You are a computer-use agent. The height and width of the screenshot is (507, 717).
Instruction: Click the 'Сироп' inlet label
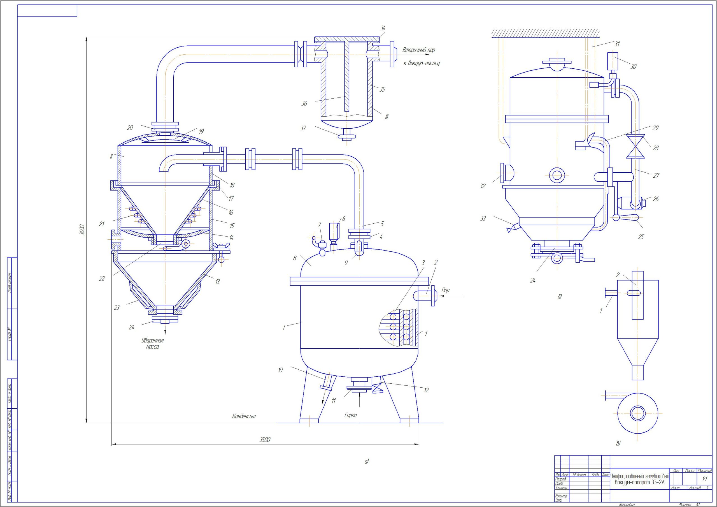click(350, 415)
